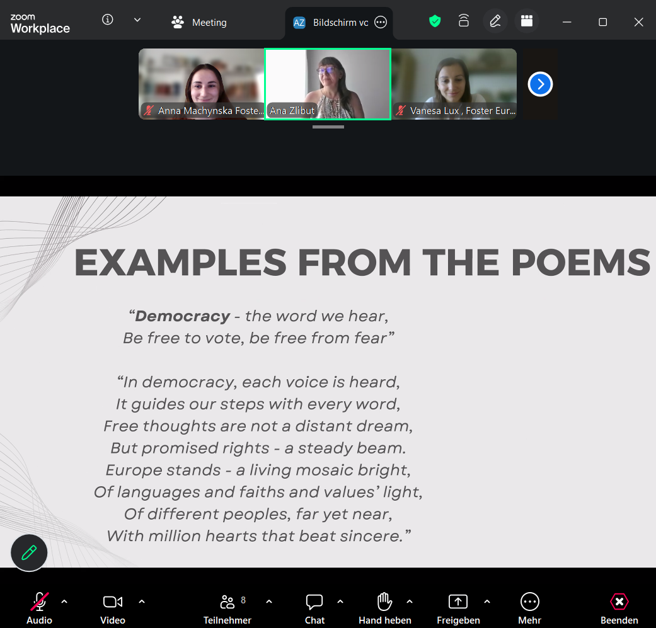Click the line "With million hearts that beat sincere."
The image size is (656, 628).
258,535
